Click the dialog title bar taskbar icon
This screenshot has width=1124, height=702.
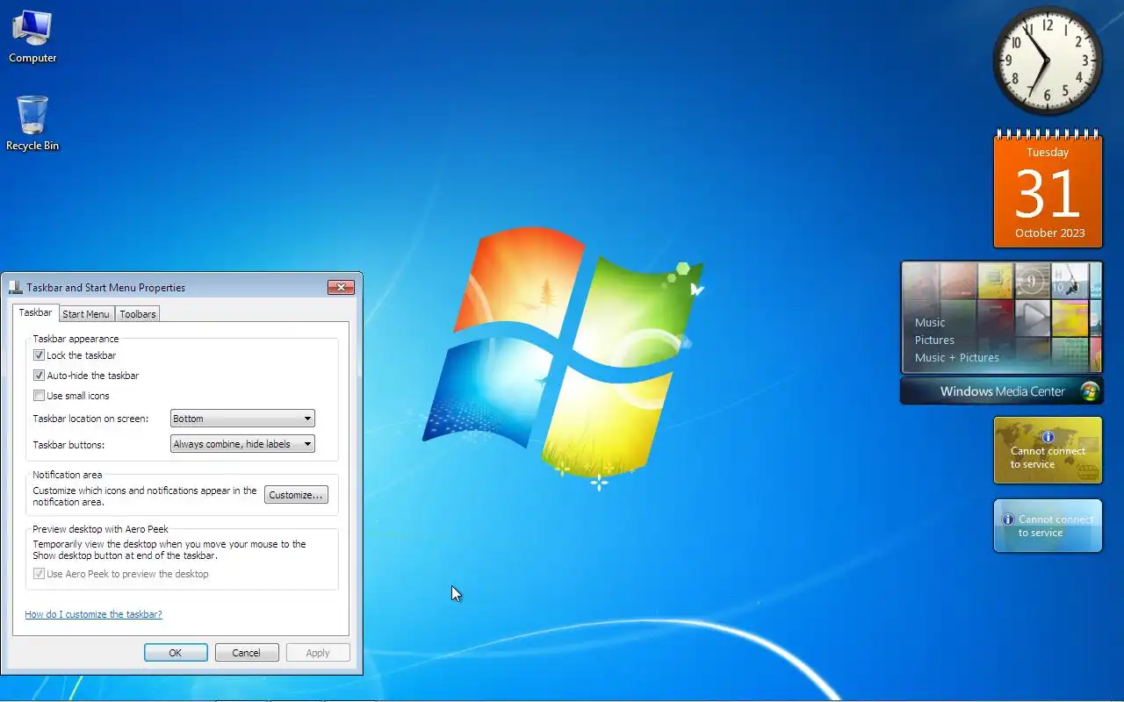(x=15, y=287)
